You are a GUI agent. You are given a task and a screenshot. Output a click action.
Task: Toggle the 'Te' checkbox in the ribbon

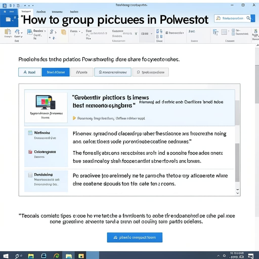pyautogui.click(x=233, y=30)
